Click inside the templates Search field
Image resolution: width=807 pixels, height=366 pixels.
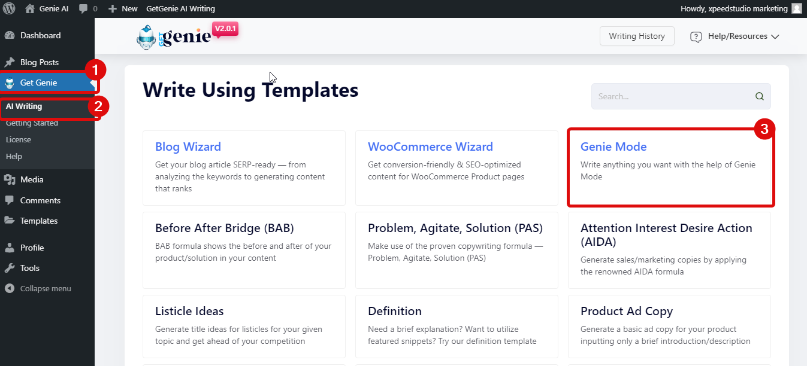tap(681, 96)
